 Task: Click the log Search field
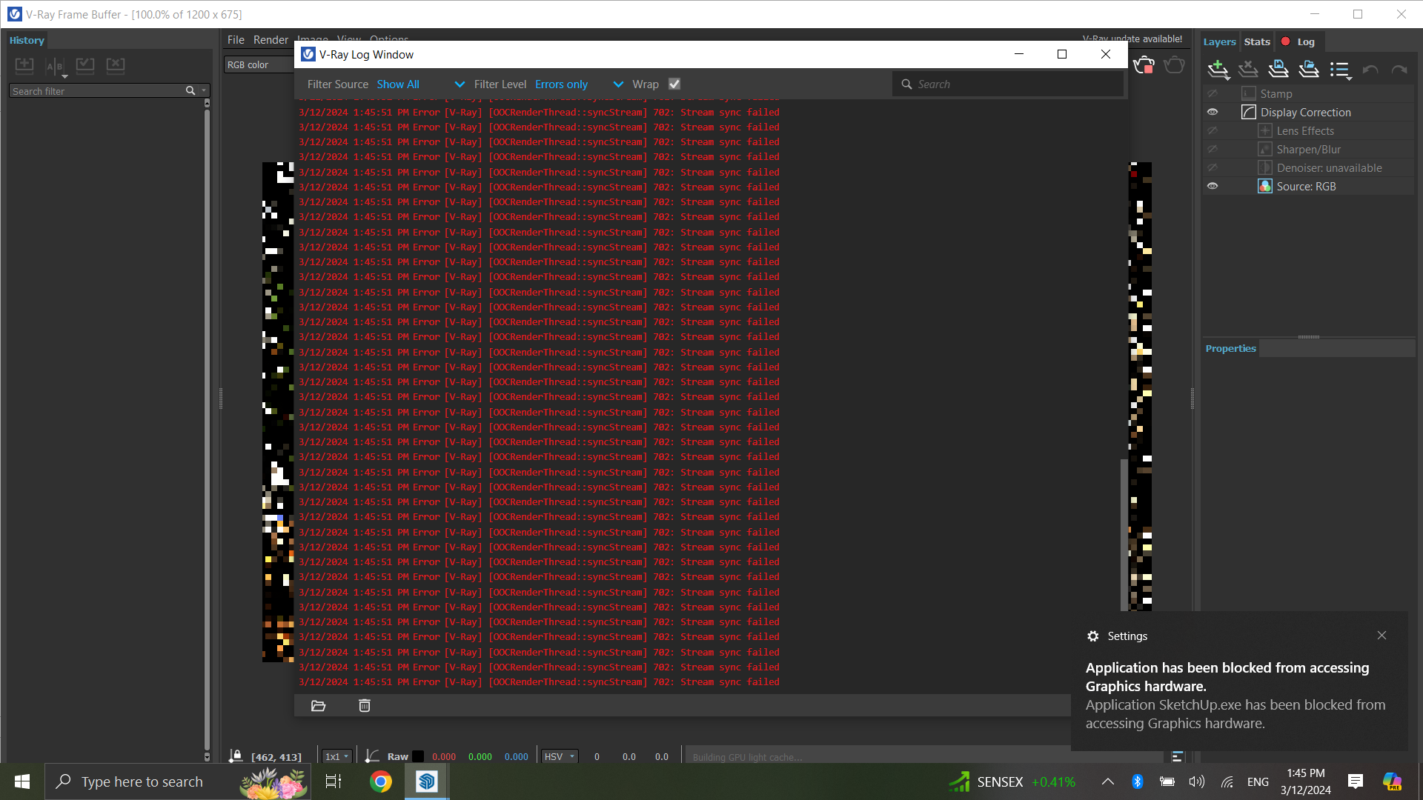click(x=1008, y=84)
